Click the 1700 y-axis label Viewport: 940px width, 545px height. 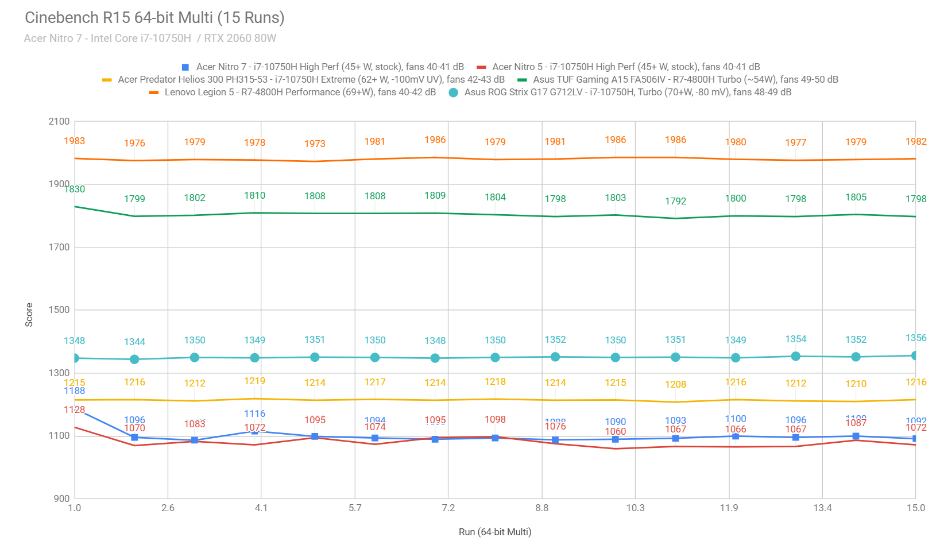[59, 248]
